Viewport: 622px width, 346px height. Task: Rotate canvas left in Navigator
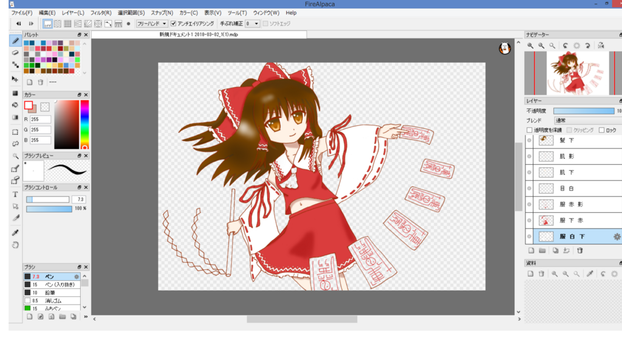[566, 46]
